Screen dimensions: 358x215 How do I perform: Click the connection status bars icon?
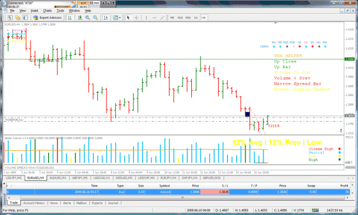pos(315,210)
